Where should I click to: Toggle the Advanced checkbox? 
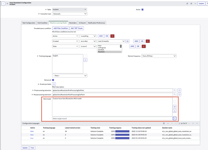(53, 80)
